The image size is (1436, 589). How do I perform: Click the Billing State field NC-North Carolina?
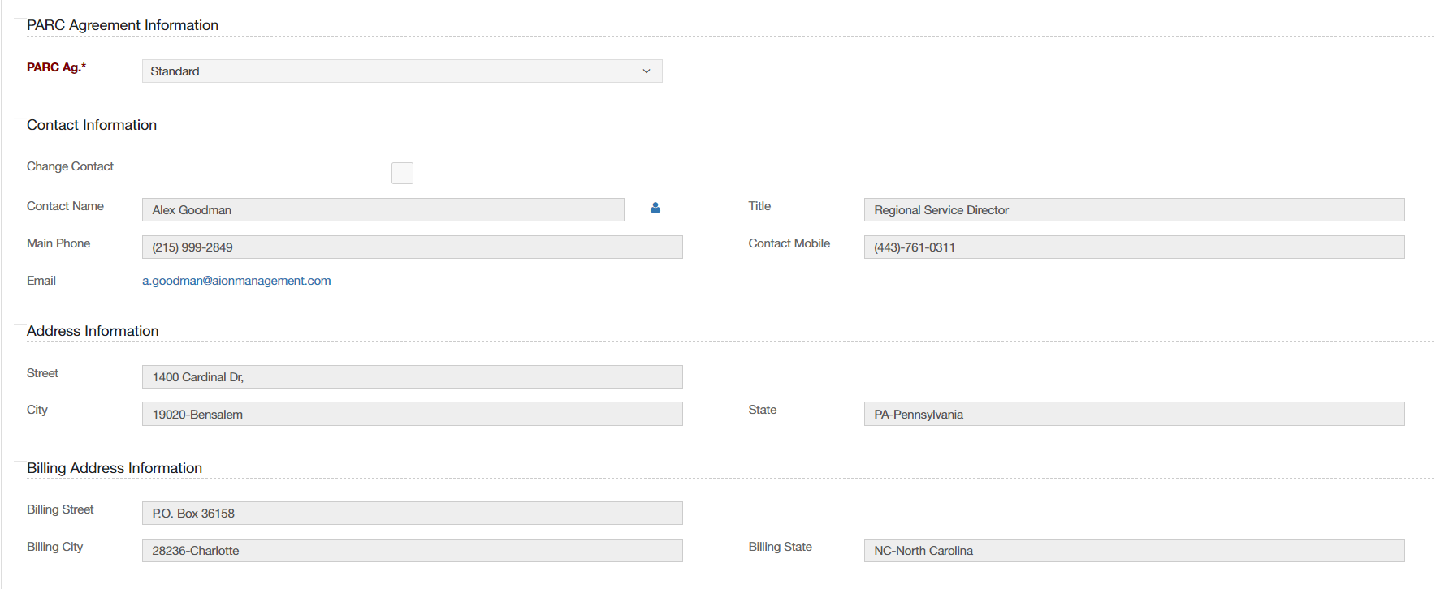coord(1134,551)
